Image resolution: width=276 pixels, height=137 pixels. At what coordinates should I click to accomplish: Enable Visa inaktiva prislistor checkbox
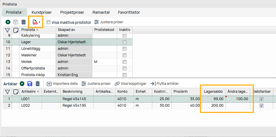coord(48,22)
